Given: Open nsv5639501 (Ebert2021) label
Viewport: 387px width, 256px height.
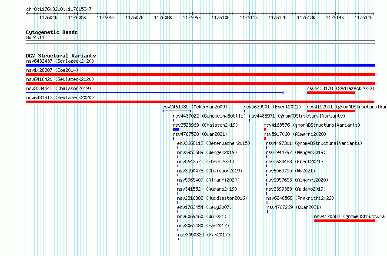Looking at the screenshot, I should (272, 107).
